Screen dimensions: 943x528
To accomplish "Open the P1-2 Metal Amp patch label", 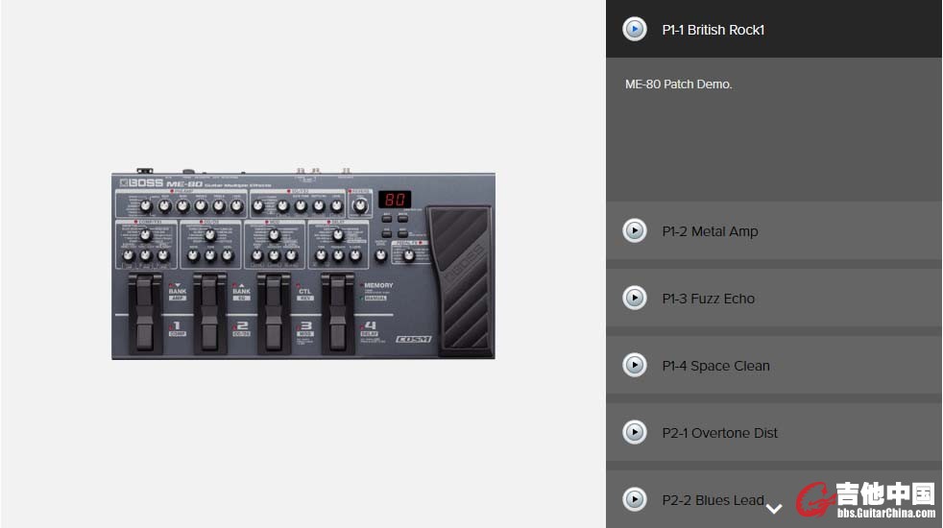I will point(710,231).
